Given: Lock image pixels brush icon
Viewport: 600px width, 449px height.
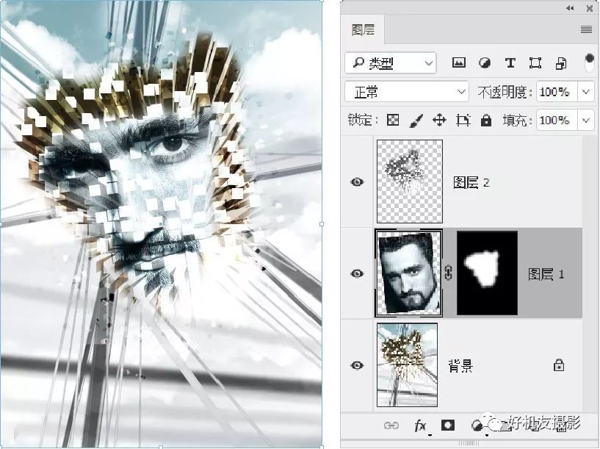Looking at the screenshot, I should click(416, 121).
